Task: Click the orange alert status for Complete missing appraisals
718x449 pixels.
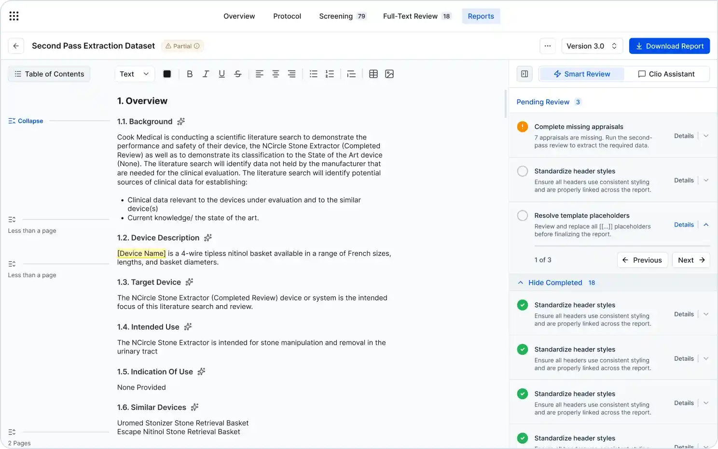Action: [x=523, y=127]
